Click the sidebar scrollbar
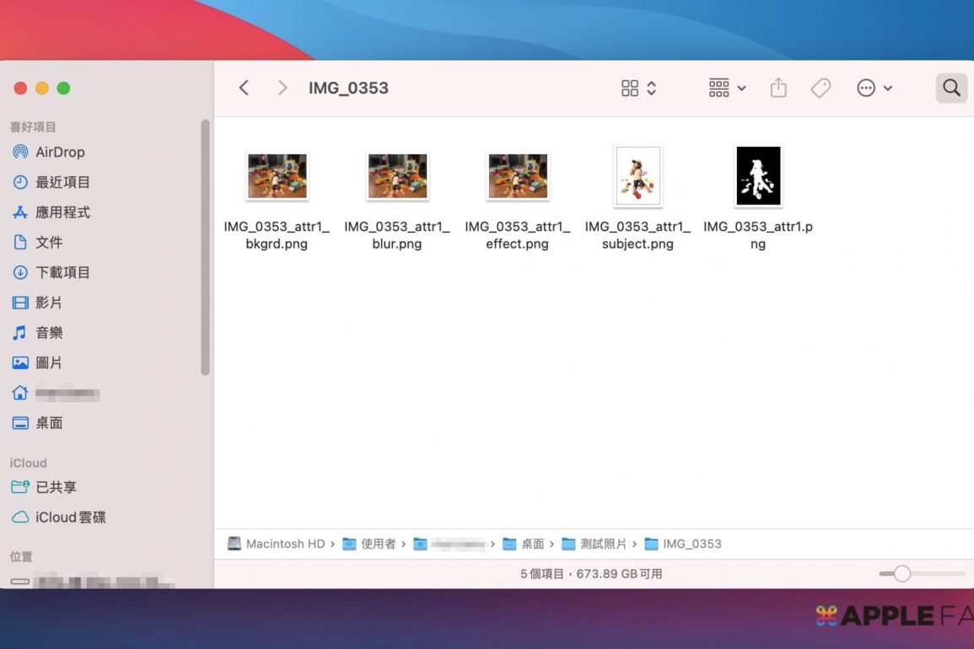Screen dimensions: 974x649 click(205, 244)
